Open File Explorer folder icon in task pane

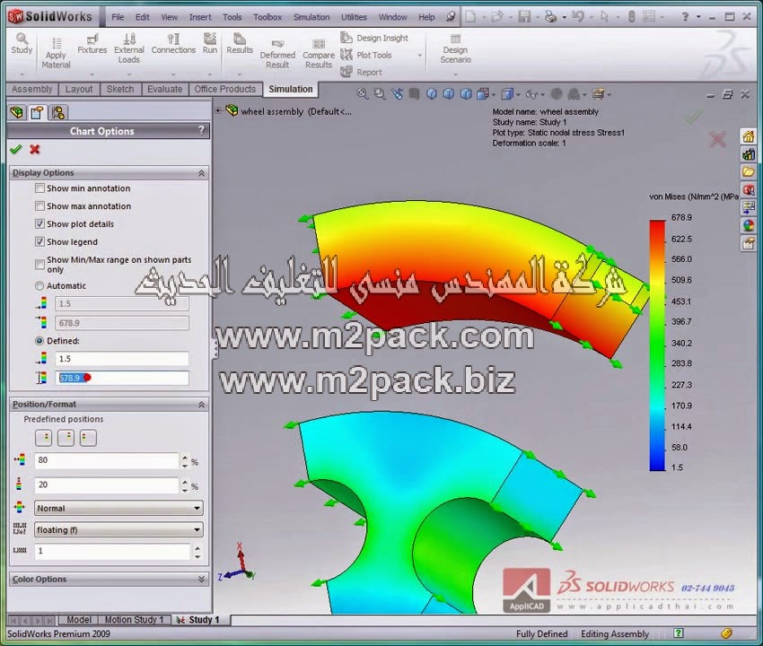point(749,171)
